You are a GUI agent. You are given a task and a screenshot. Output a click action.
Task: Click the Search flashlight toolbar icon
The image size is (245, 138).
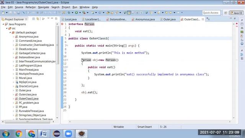117,13
